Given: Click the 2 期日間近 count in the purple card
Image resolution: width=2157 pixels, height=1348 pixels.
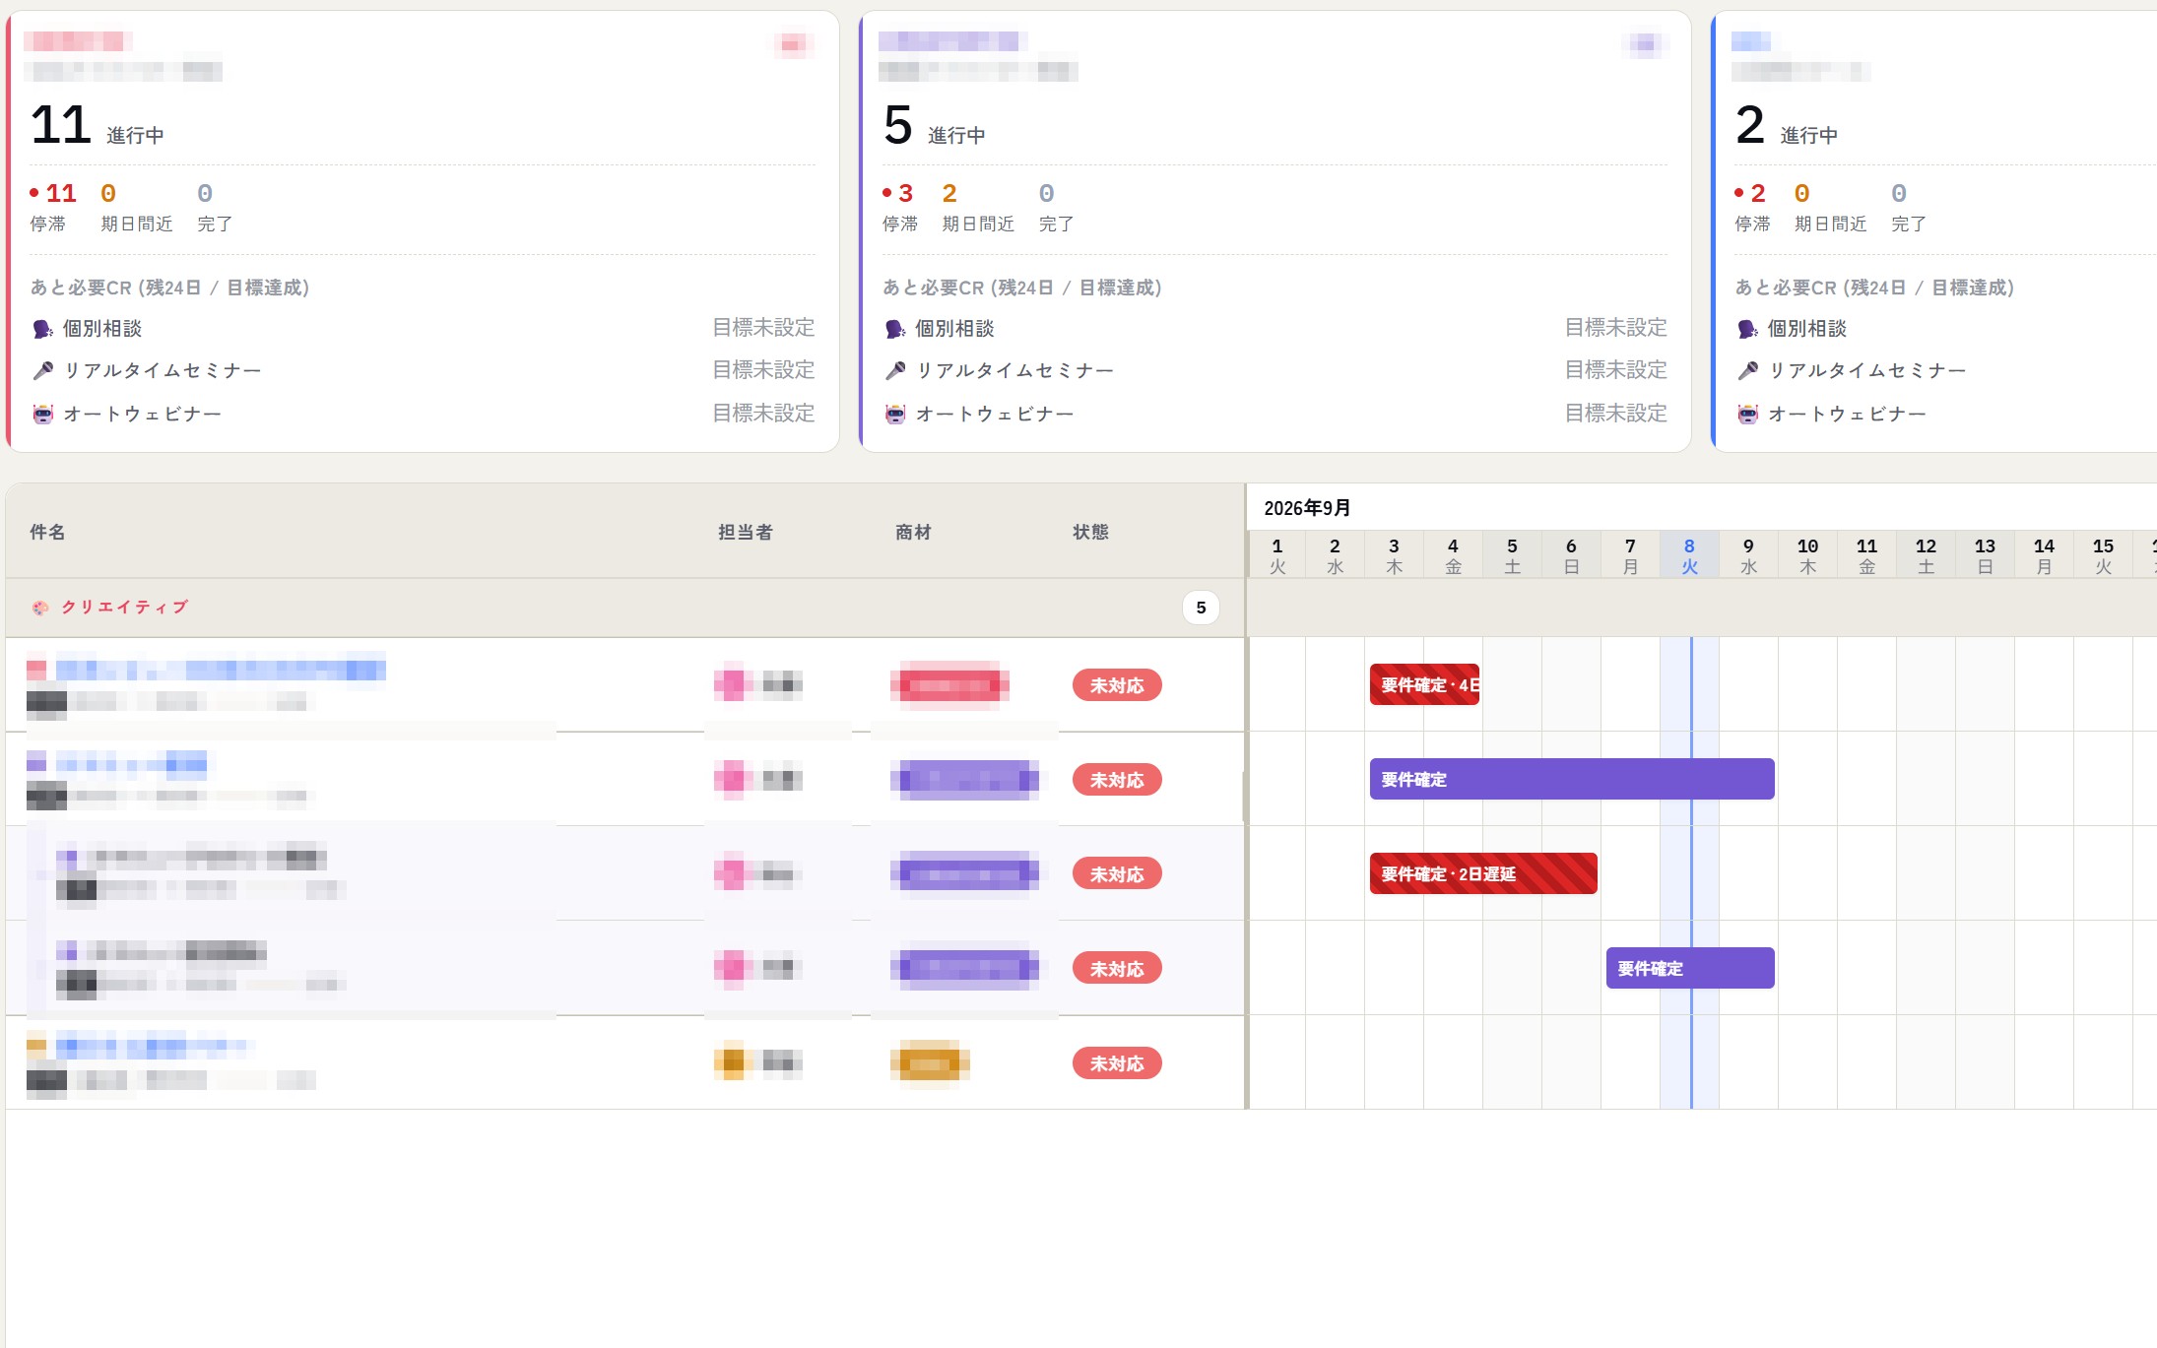Looking at the screenshot, I should 949,193.
